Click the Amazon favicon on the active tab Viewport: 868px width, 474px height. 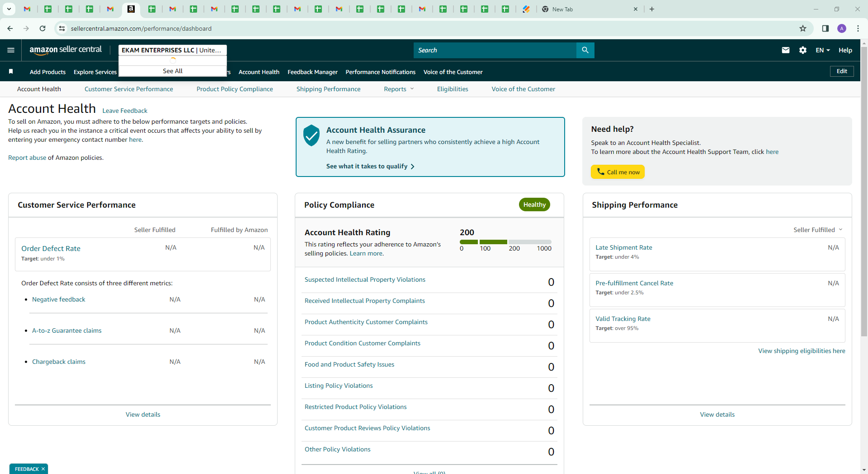pos(131,9)
